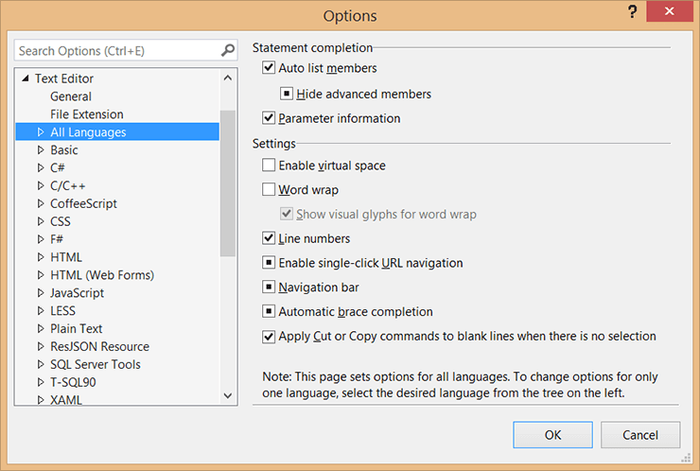The width and height of the screenshot is (700, 471).
Task: Select File Extension in the tree
Action: click(87, 114)
